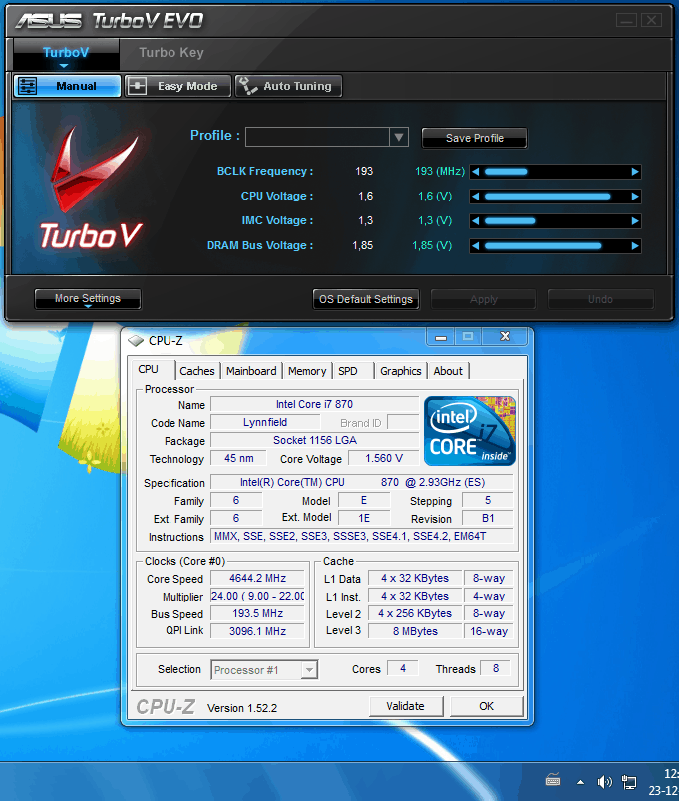679x801 pixels.
Task: Open the volume speaker icon
Action: pos(604,782)
